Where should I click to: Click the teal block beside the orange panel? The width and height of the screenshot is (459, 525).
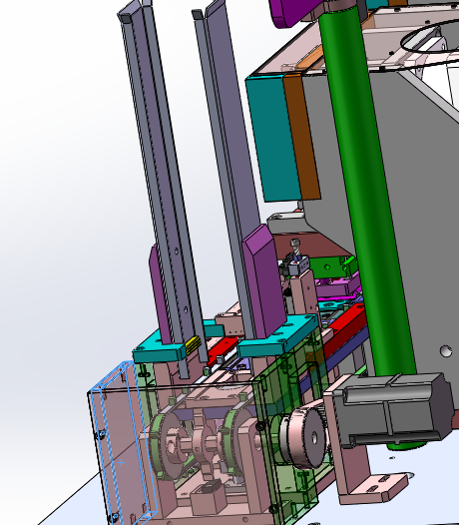click(x=272, y=138)
